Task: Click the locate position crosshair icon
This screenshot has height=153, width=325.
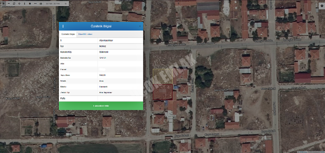Action: 19,4
